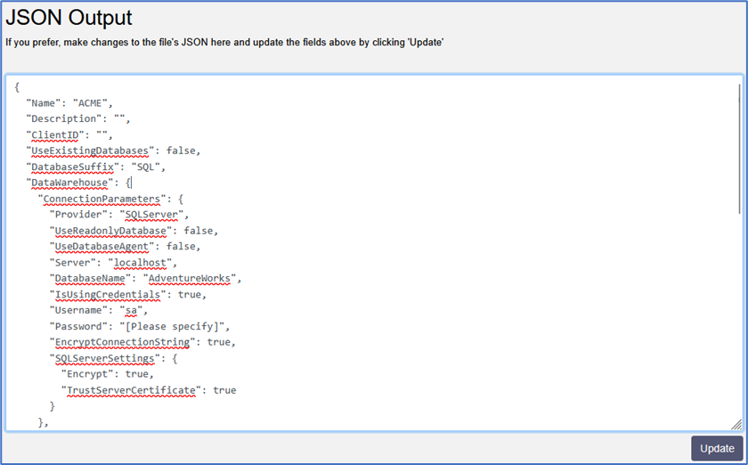Click the textarea resize handle corner
748x465 pixels.
coord(736,425)
